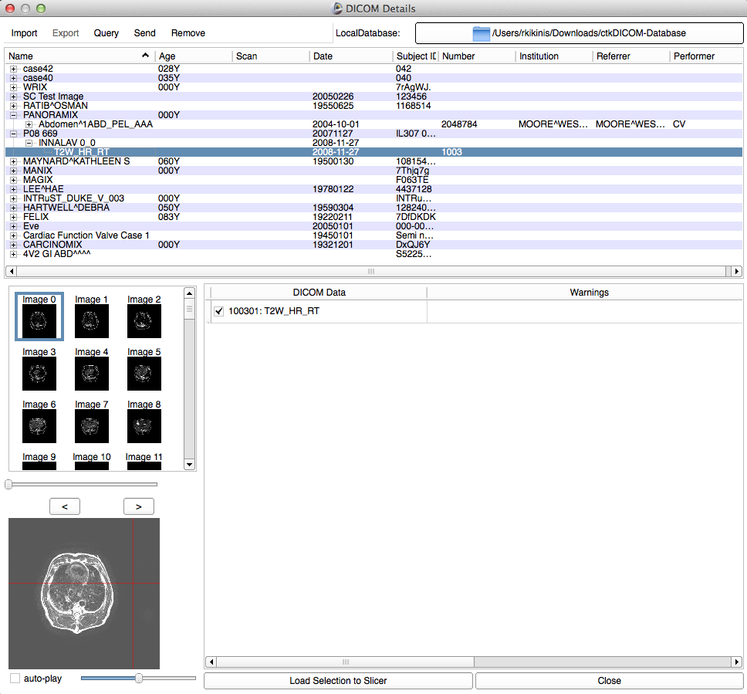The height and width of the screenshot is (694, 747).
Task: Advance to the next image with > button
Action: (139, 506)
